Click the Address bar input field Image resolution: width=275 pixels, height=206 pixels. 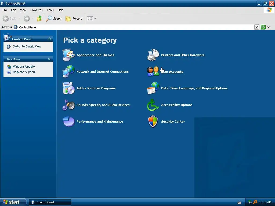[x=134, y=27]
